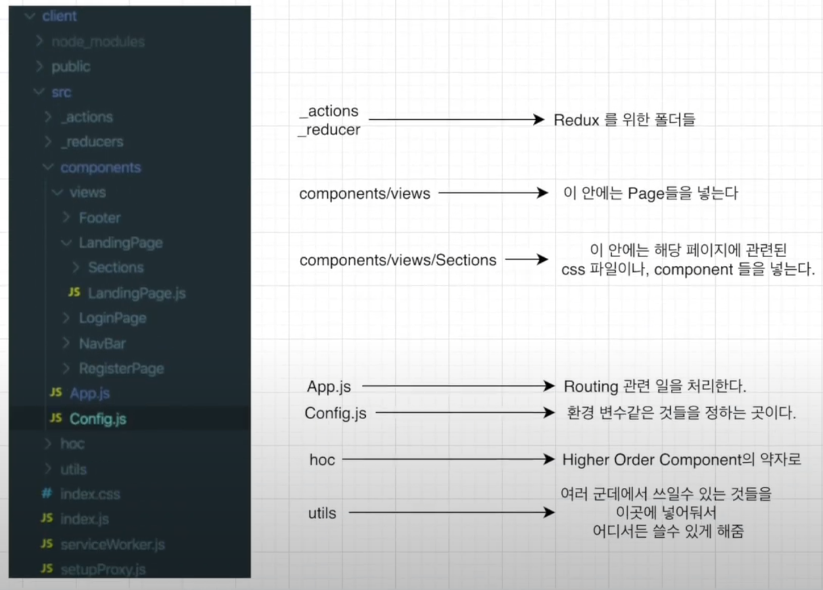The image size is (823, 590).
Task: Expand the utils folder chevron
Action: point(48,468)
